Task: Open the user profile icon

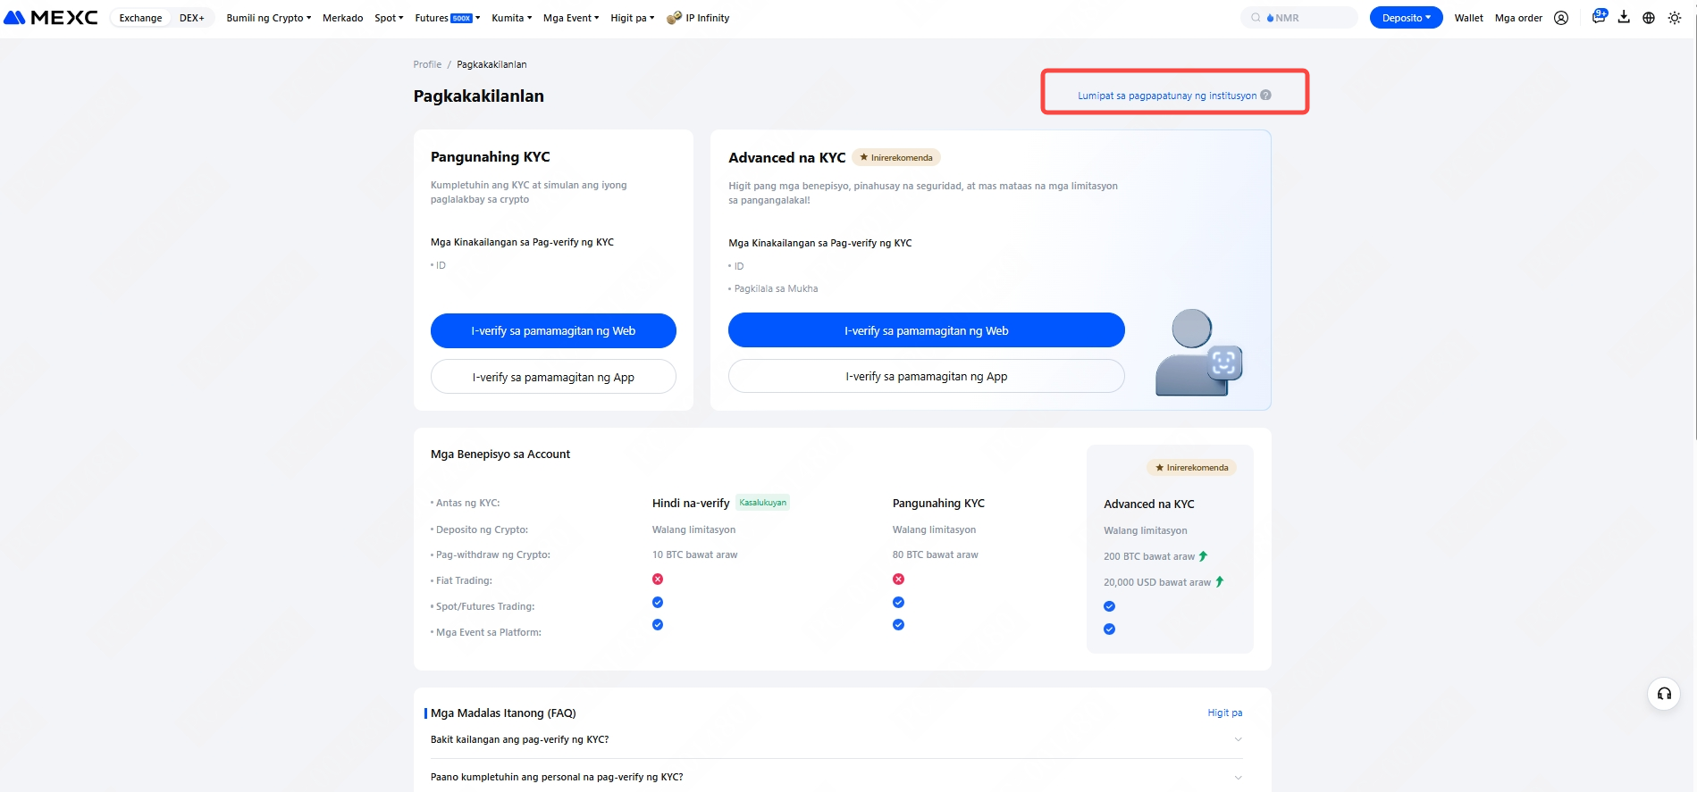Action: click(1561, 18)
